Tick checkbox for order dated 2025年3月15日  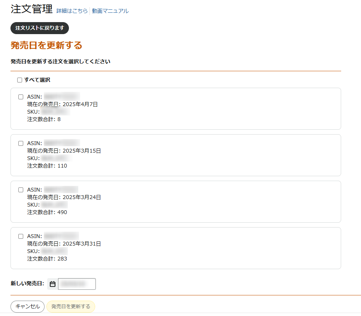[x=21, y=143]
